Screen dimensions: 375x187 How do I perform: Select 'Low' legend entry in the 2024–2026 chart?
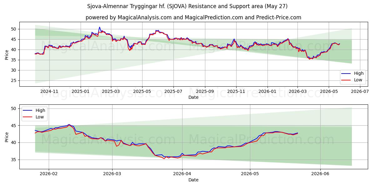[x=352, y=80]
